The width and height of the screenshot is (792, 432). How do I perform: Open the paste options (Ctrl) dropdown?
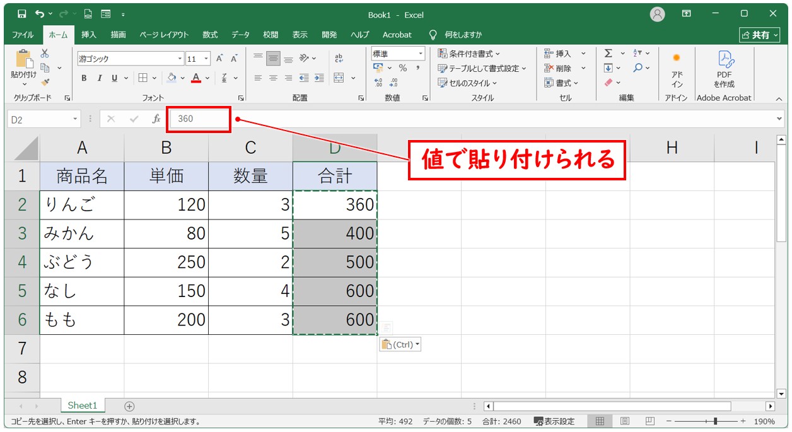pos(400,345)
